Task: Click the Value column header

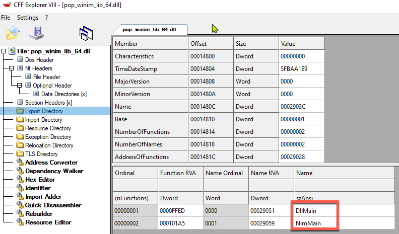Action: (301, 44)
